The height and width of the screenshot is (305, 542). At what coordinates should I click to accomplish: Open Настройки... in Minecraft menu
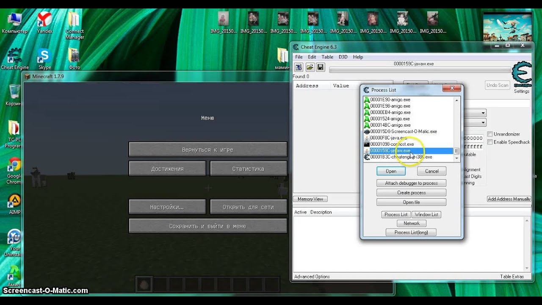point(167,207)
